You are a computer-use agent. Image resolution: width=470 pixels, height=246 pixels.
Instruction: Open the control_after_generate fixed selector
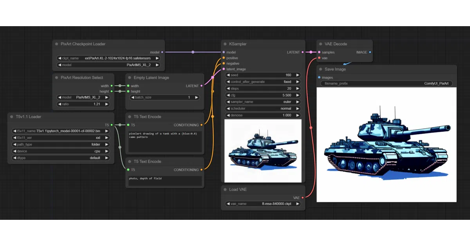point(263,82)
